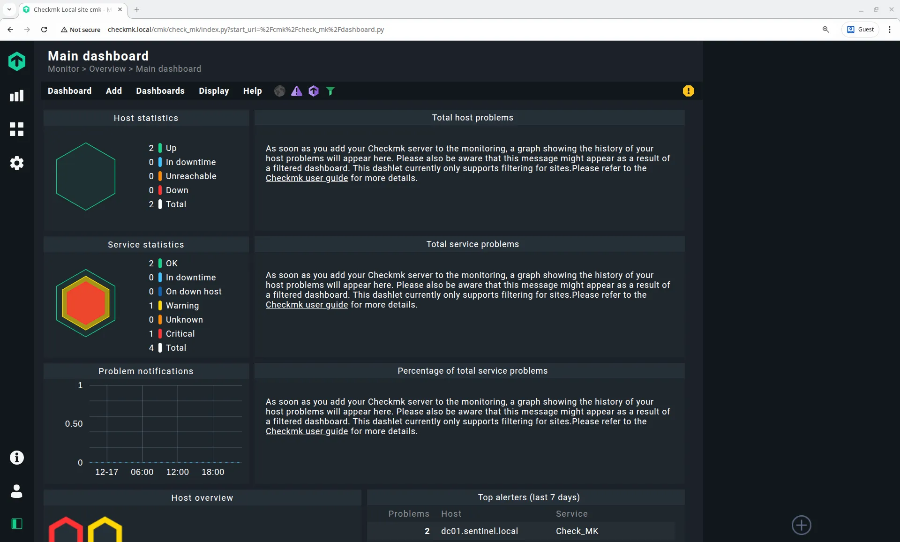Click dc01.sentinel.local host link

479,531
